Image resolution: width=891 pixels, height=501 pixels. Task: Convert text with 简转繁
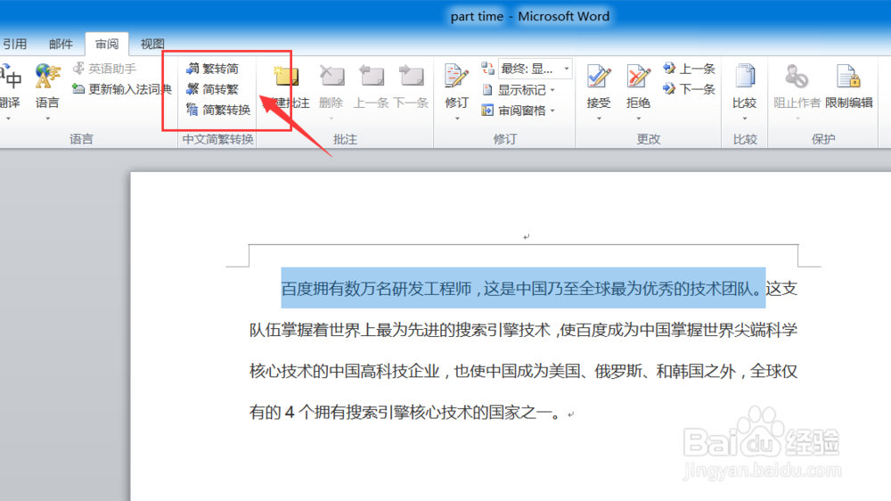(x=213, y=89)
